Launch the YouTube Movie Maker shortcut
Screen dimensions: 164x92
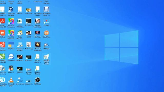(38, 21)
